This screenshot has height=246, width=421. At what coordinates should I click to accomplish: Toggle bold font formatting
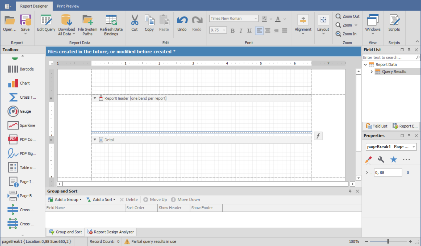tap(232, 31)
